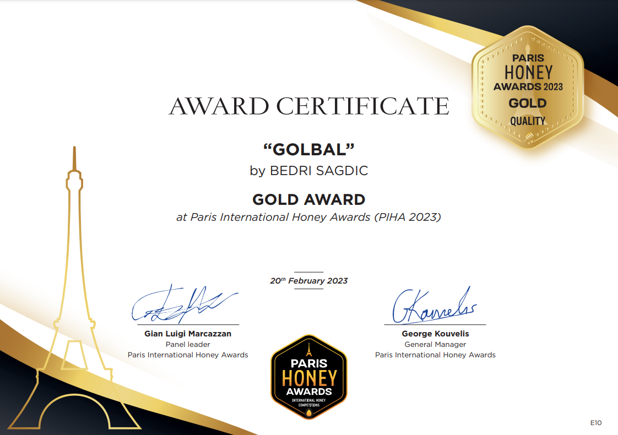Click the black Paris Honey Awards logo
The width and height of the screenshot is (618, 435).
(309, 377)
